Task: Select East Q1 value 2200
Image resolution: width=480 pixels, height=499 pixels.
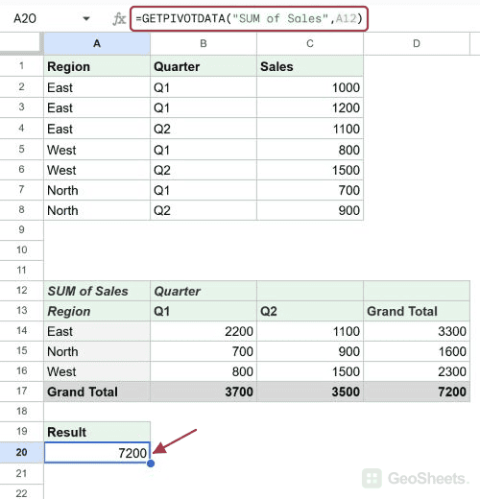Action: pos(204,331)
